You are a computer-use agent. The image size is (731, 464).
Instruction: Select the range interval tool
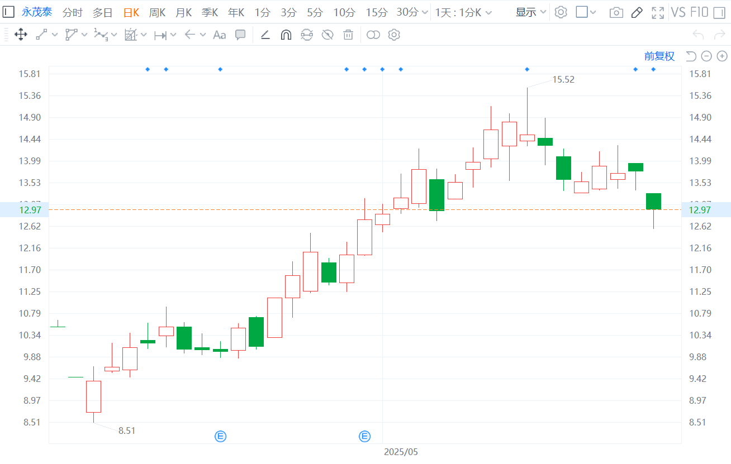(x=160, y=35)
